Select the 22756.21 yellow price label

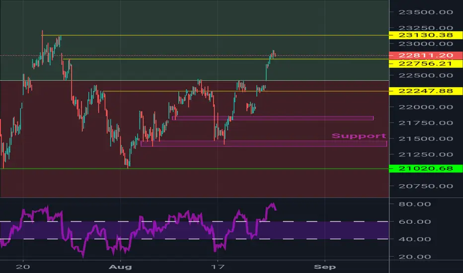tap(426, 64)
